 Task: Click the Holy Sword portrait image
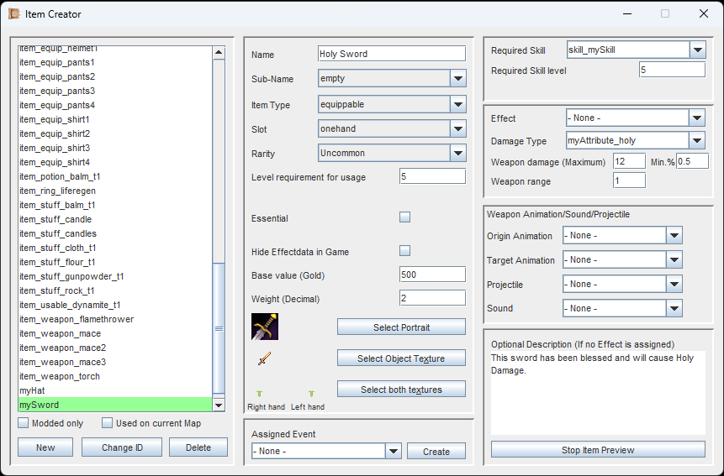tap(265, 326)
